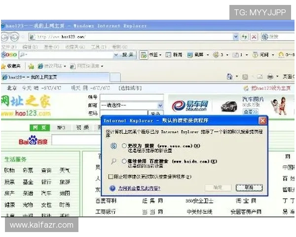This screenshot has width=296, height=237.
Task: Open the 编辑(E) menu
Action: 30,46
